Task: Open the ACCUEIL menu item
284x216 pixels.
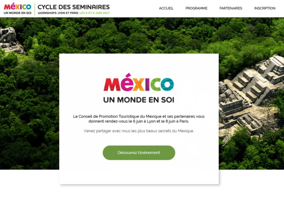Action: 166,8
